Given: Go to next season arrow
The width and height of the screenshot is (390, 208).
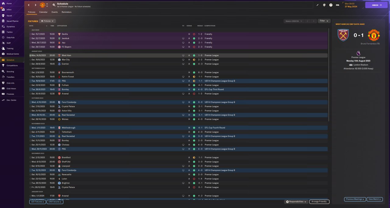Looking at the screenshot, I should [x=314, y=21].
